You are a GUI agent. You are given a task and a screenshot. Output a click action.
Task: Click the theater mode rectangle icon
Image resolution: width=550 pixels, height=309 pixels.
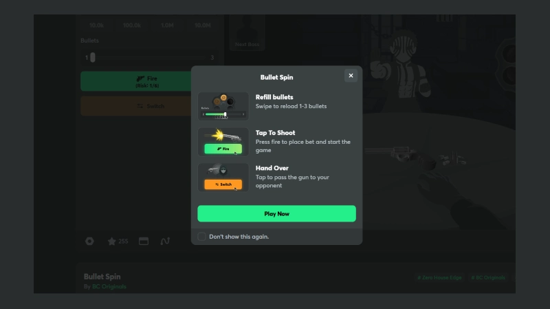point(144,242)
